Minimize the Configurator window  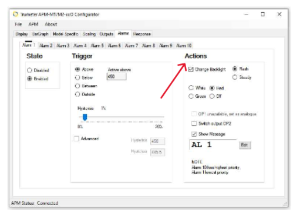point(246,14)
